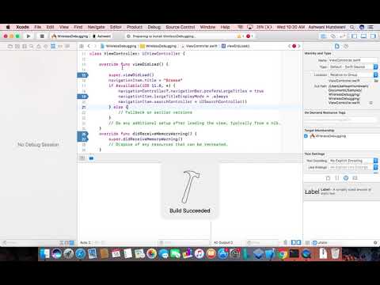Toggle the Utilities pane visibility
Viewport: 380px width, 285px height.
pyautogui.click(x=373, y=36)
